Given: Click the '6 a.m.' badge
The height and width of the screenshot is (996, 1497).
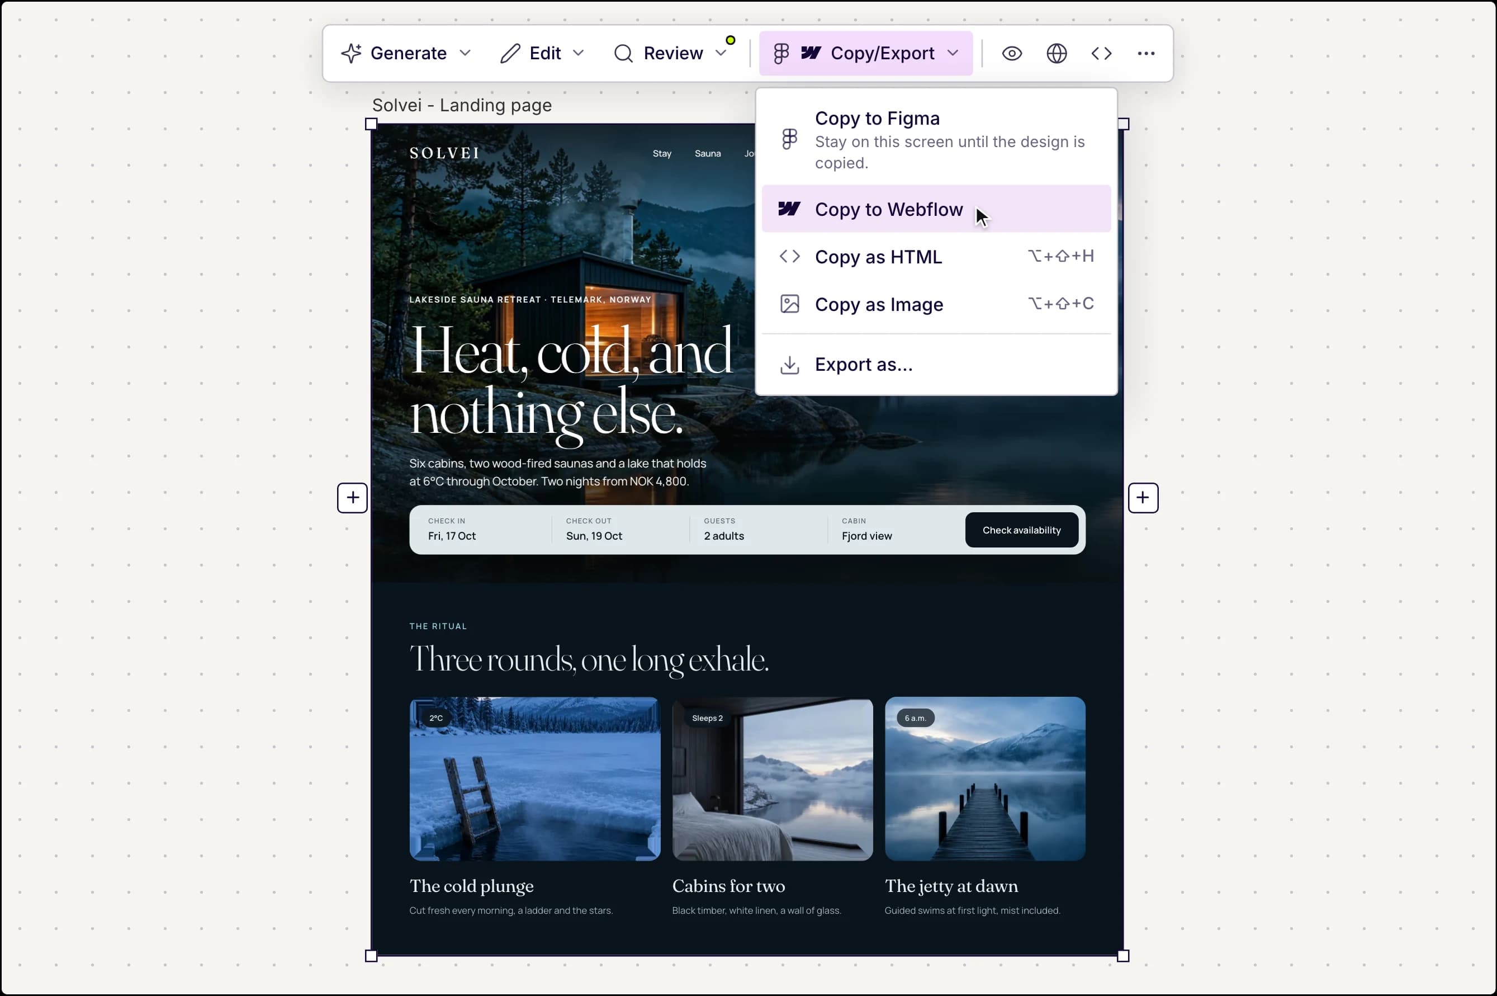Looking at the screenshot, I should pyautogui.click(x=915, y=718).
